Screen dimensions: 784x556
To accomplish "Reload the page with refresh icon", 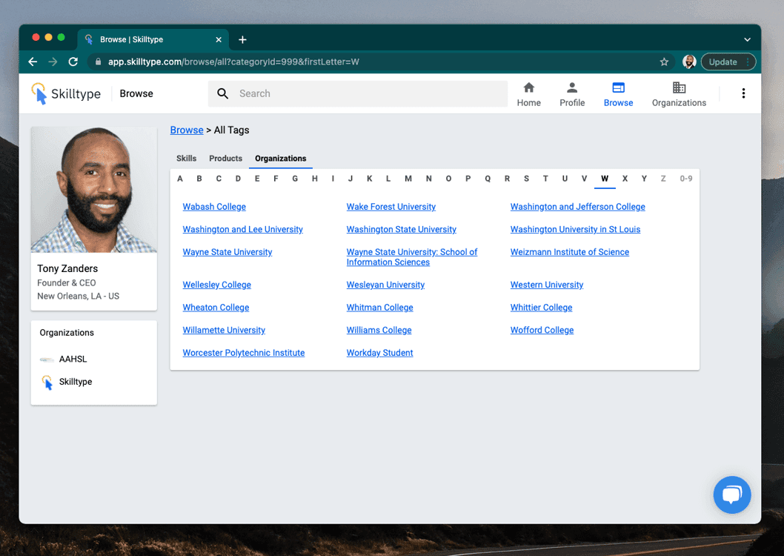I will [73, 62].
